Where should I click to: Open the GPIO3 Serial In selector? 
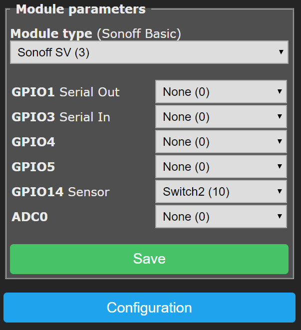click(x=221, y=117)
